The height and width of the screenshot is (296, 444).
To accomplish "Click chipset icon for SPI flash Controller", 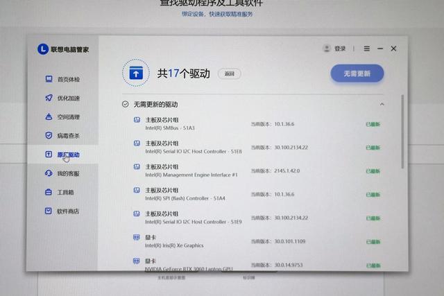I will coord(137,190).
